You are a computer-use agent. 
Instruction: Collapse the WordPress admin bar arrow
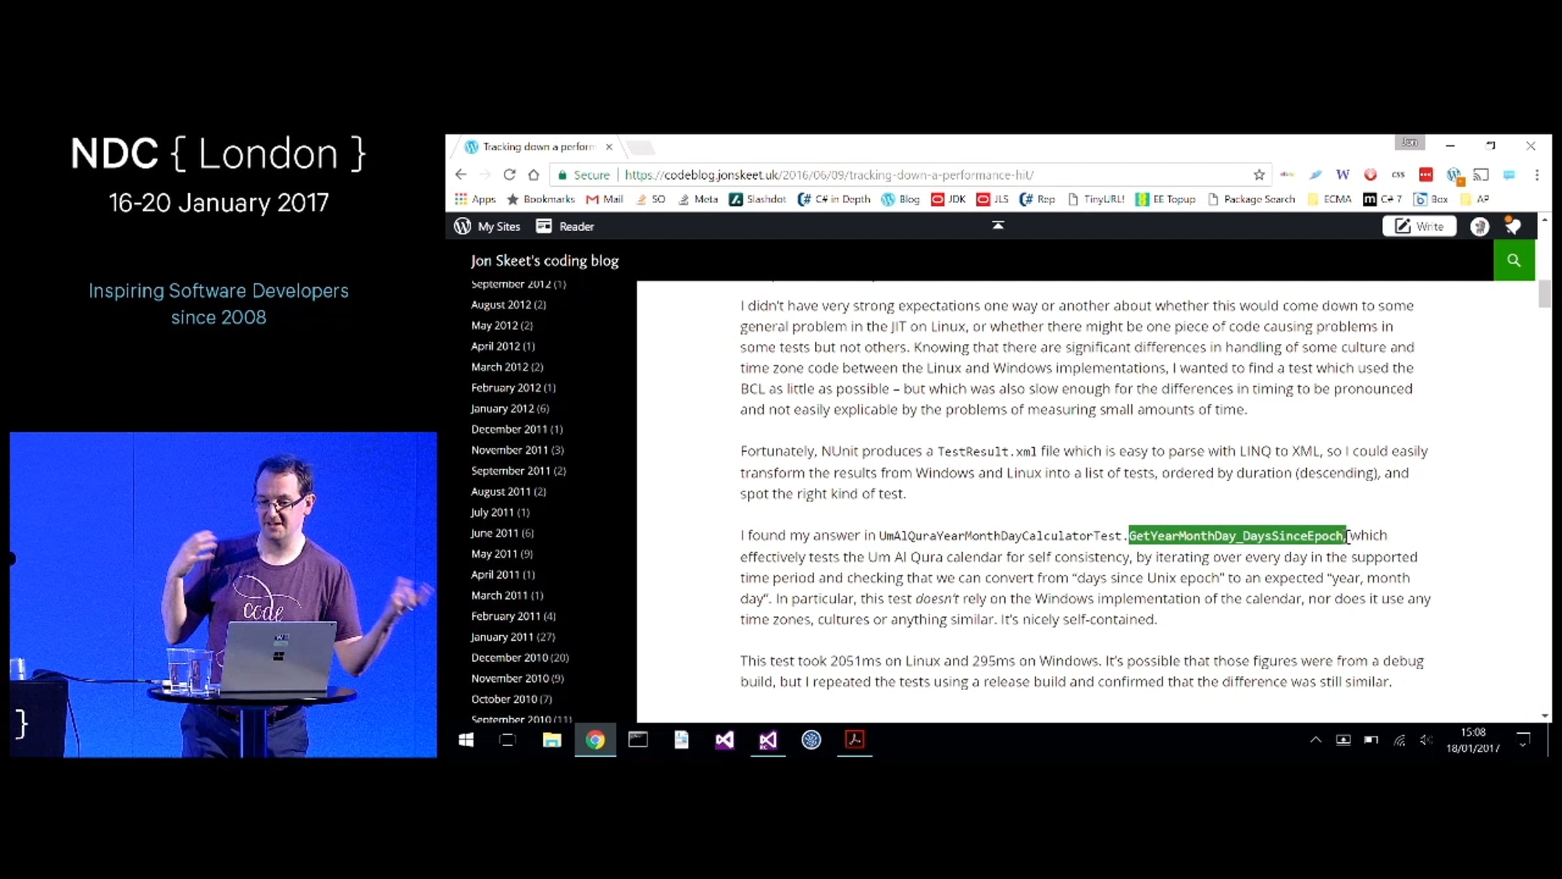998,225
